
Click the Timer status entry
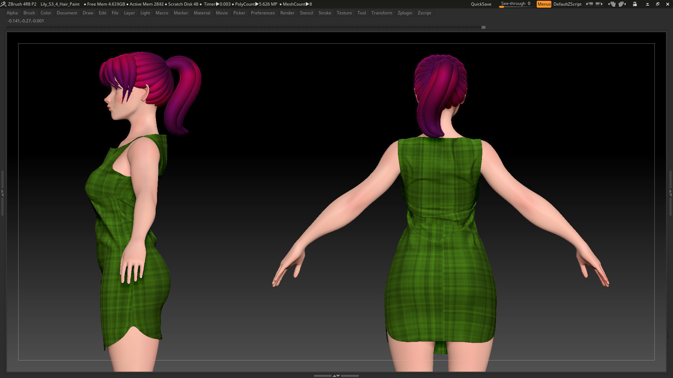pos(217,4)
